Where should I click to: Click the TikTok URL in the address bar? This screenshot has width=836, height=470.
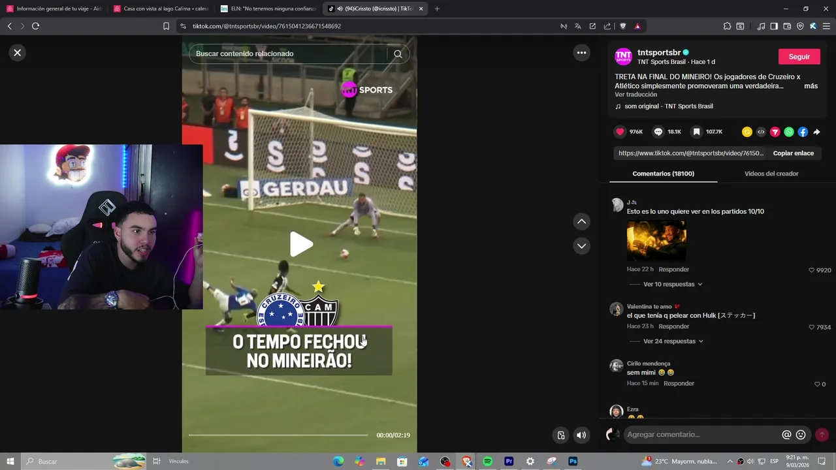point(266,26)
